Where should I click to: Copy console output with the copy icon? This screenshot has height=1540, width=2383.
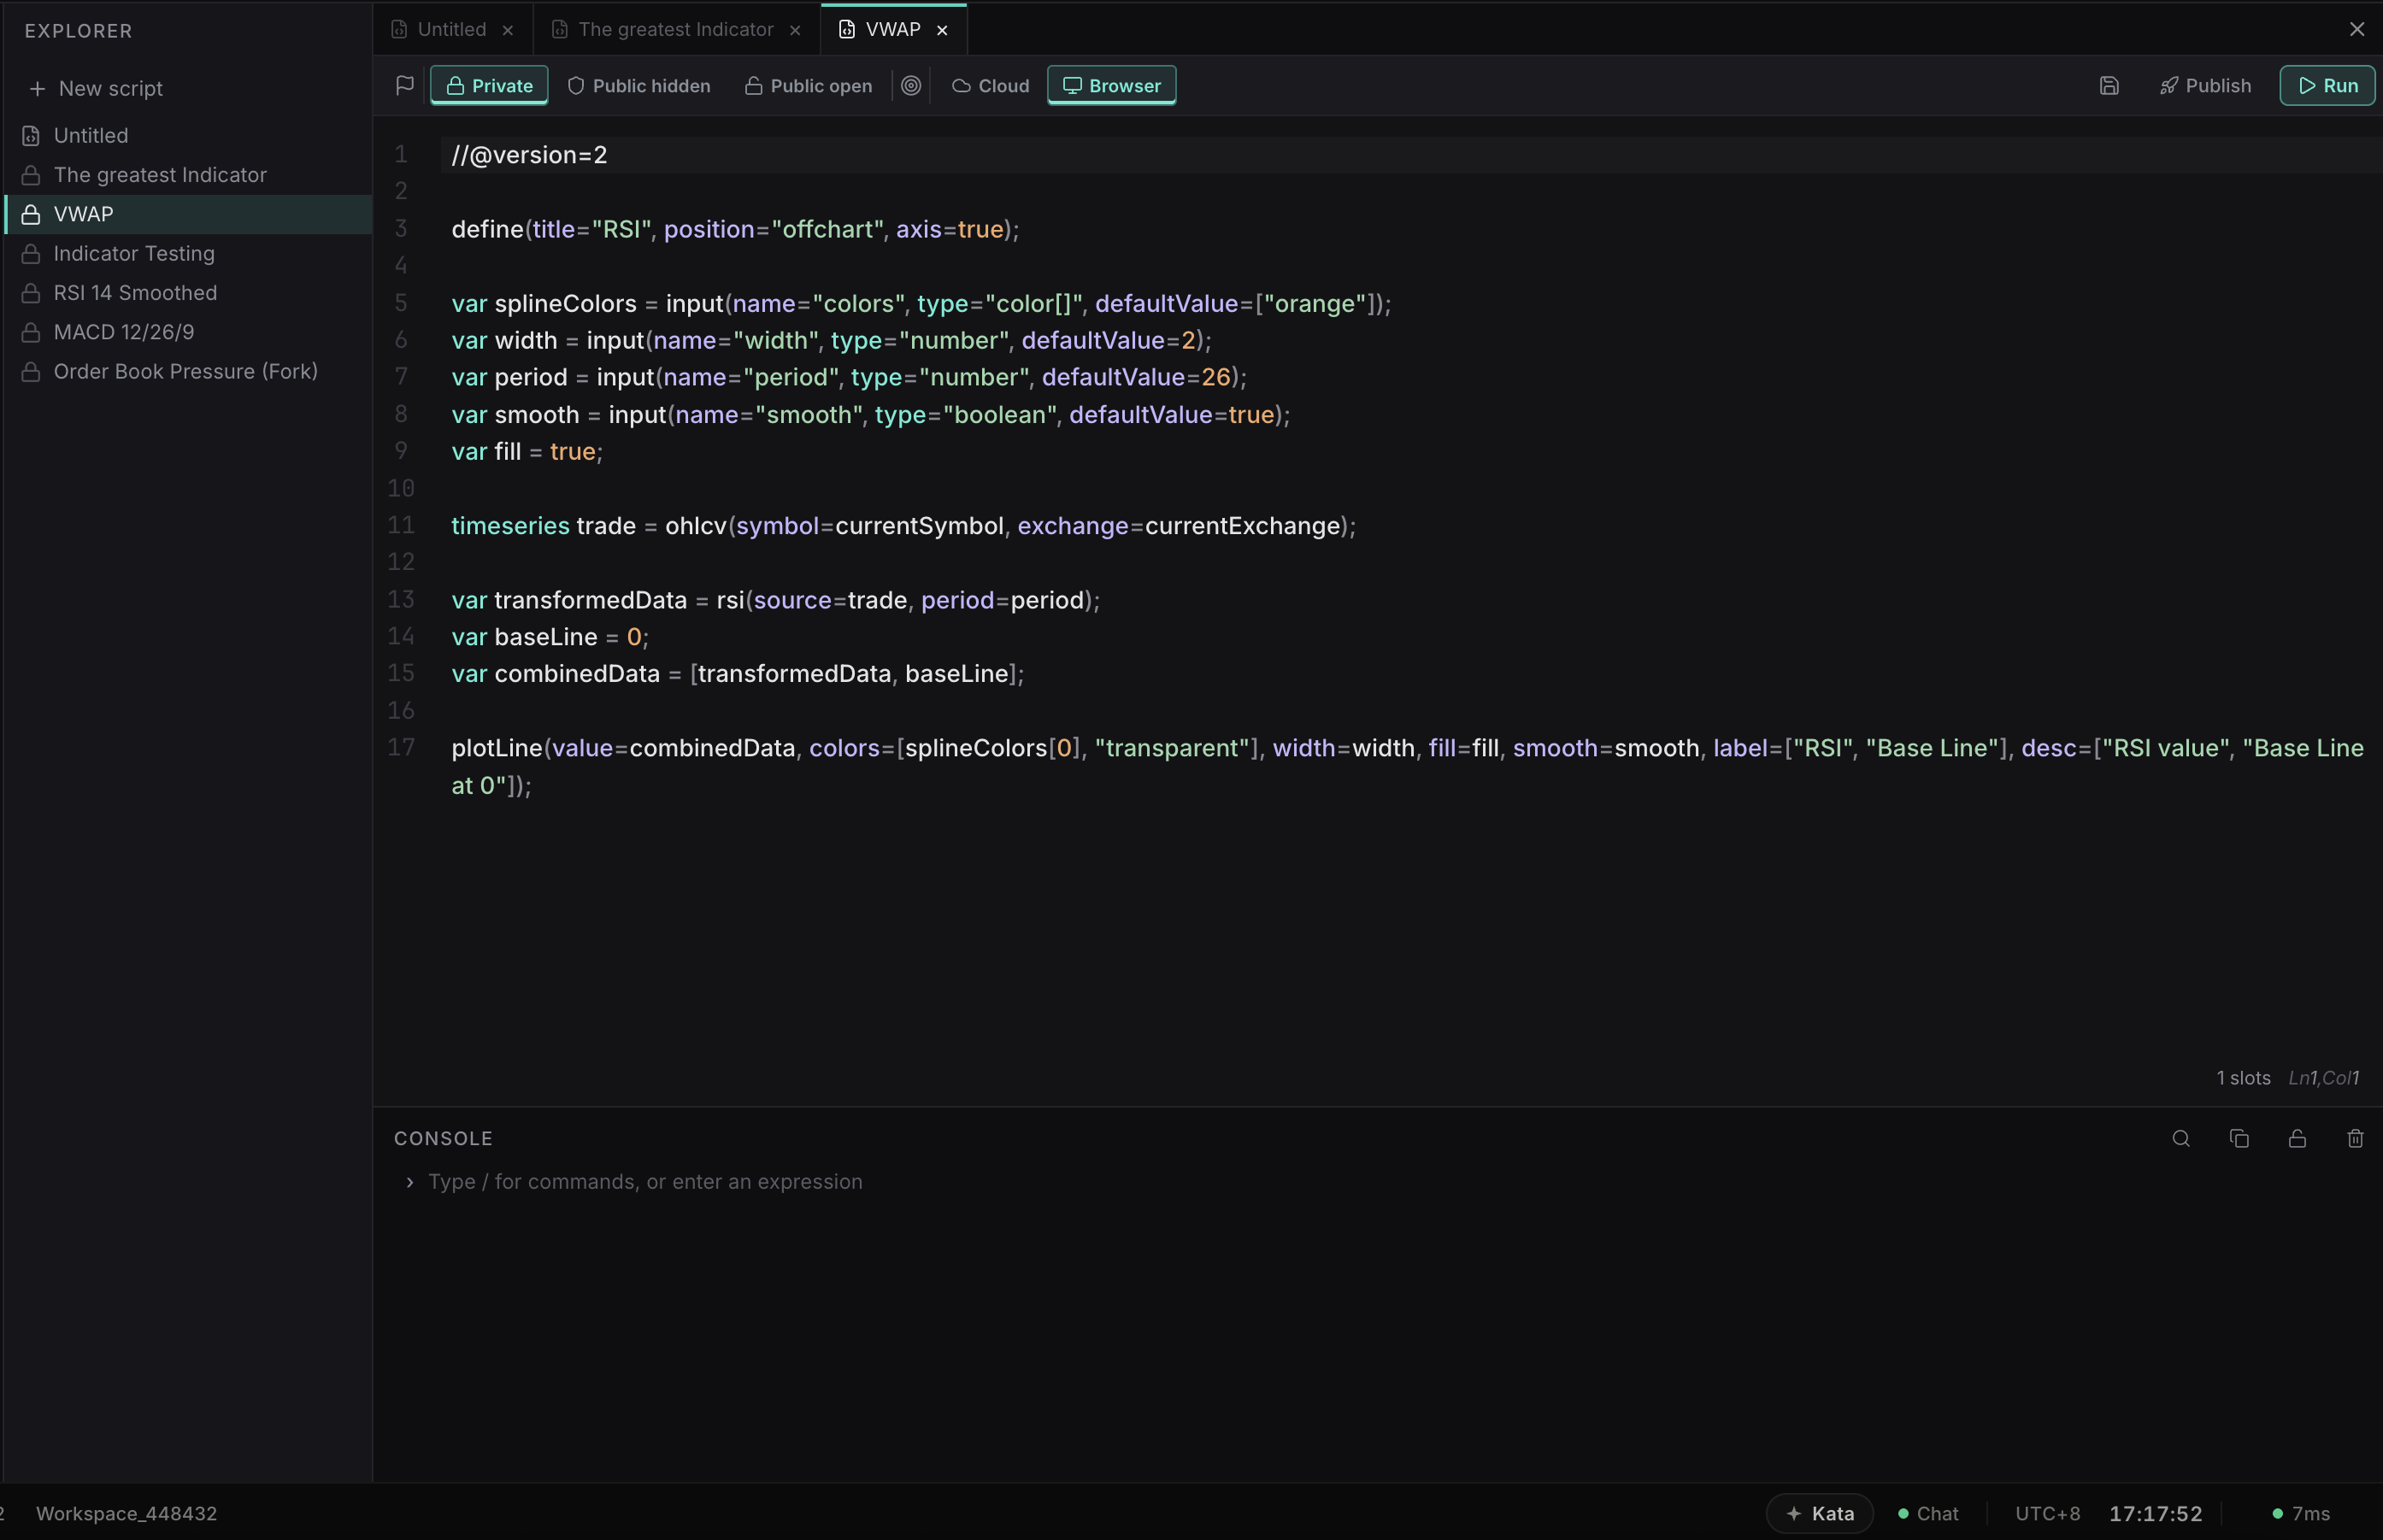pyautogui.click(x=2239, y=1139)
